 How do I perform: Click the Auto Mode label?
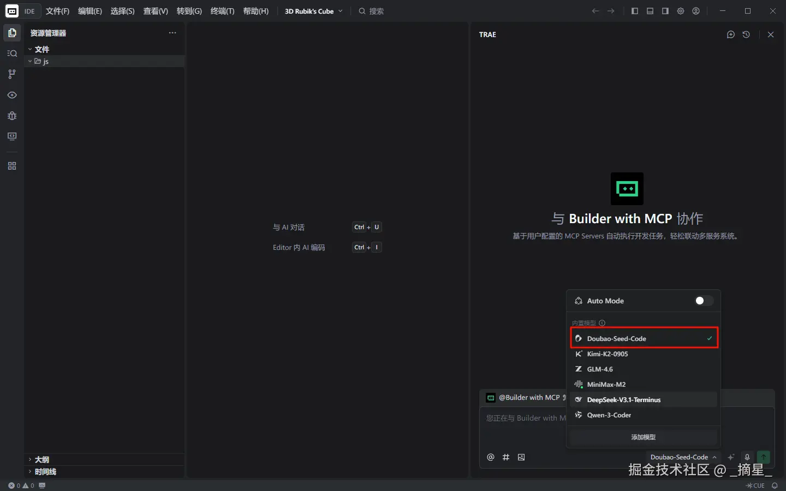(x=605, y=301)
